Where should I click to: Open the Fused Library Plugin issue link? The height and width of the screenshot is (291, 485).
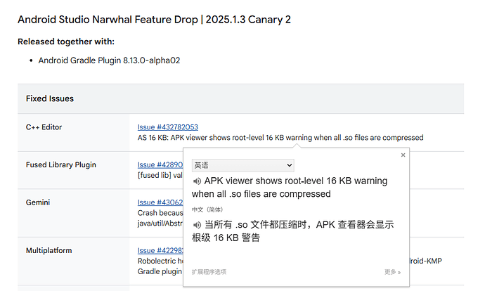click(x=160, y=165)
